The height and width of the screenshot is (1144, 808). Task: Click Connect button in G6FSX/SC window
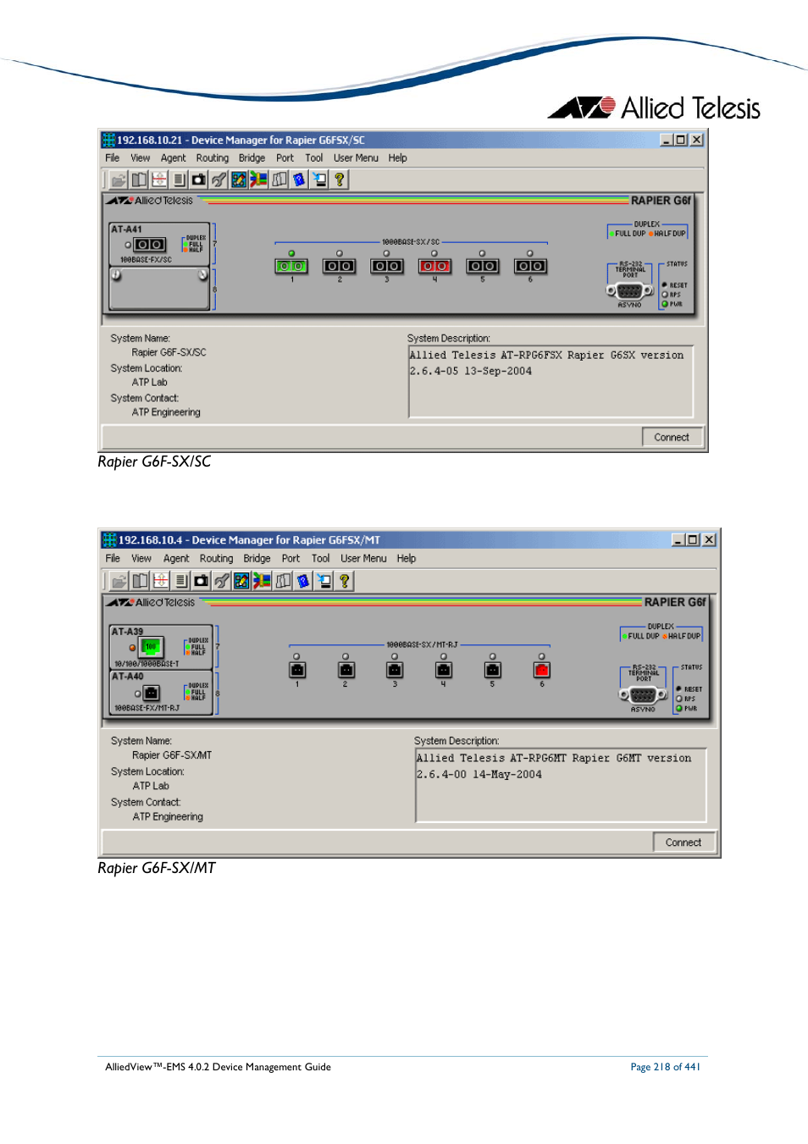coord(672,437)
